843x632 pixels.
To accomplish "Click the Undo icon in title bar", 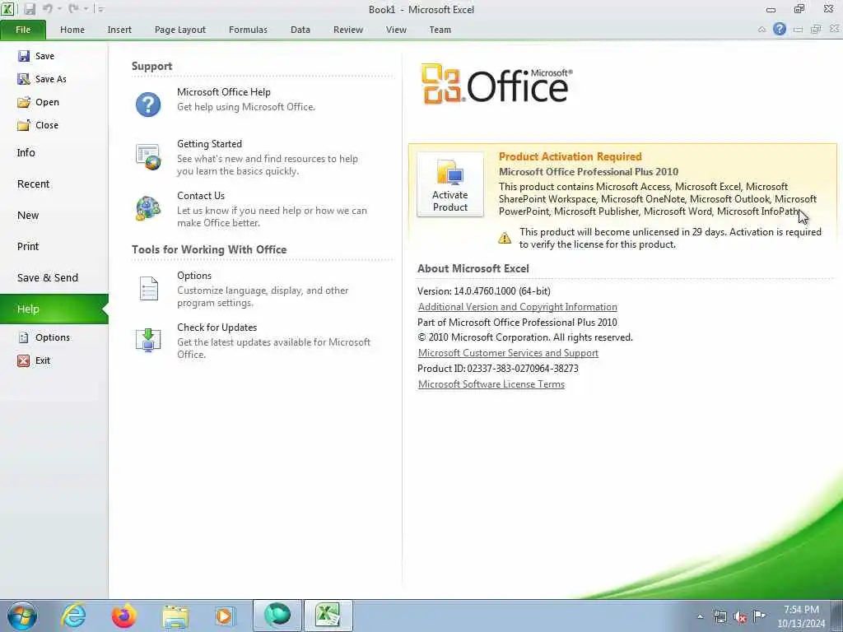I will click(48, 8).
